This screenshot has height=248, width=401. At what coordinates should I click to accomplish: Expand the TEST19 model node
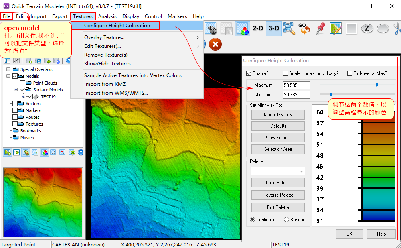pos(24,97)
